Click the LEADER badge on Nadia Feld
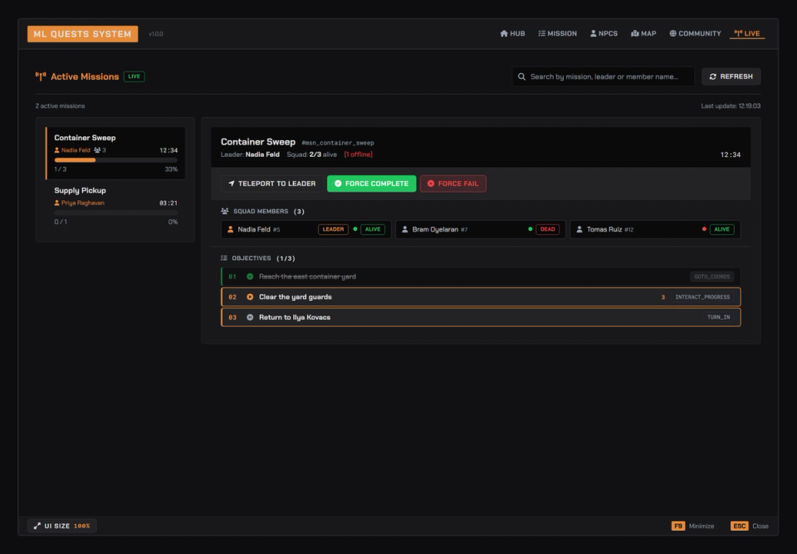Image resolution: width=797 pixels, height=554 pixels. coord(334,229)
